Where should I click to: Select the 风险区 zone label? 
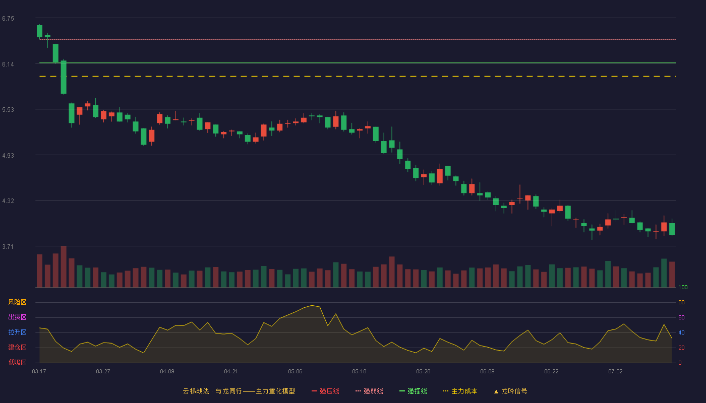(x=17, y=302)
